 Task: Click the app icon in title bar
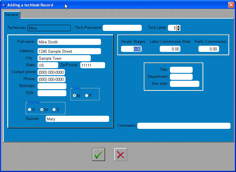click(x=4, y=5)
